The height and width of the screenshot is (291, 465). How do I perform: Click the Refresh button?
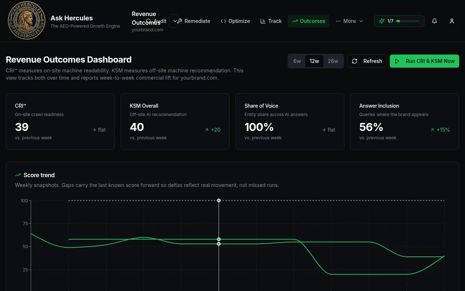point(367,61)
